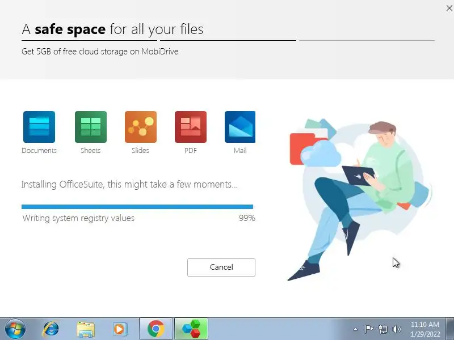Click the installation progress bar
This screenshot has width=454, height=340.
pyautogui.click(x=137, y=207)
